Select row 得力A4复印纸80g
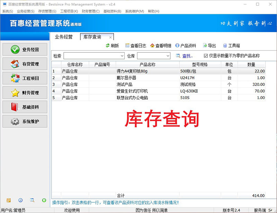Screen dimensions: 277x213 [159, 71]
